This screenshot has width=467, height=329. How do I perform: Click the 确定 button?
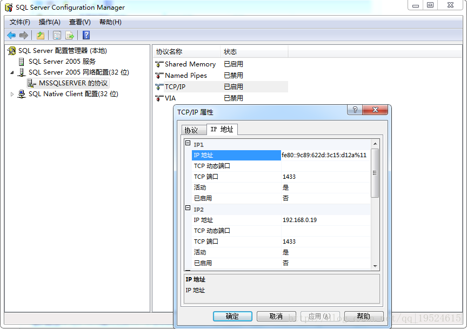pos(232,316)
